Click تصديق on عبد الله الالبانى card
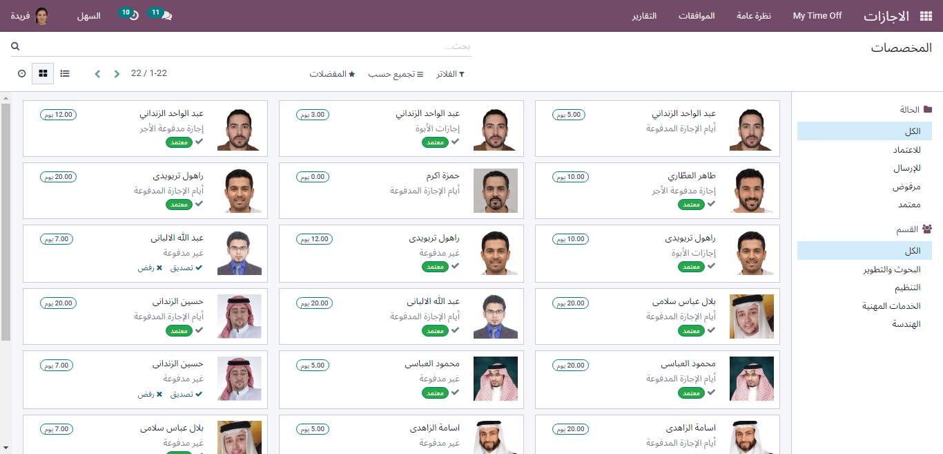 186,268
